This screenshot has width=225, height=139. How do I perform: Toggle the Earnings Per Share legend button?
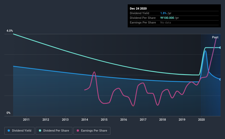point(92,131)
